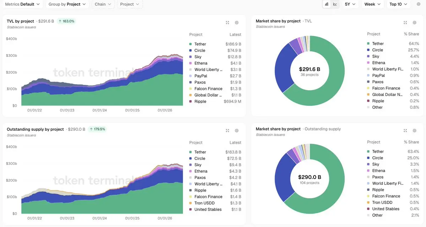The height and width of the screenshot is (227, 426).
Task: Toggle Tron USDD in Outstanding supply legend
Action: pos(215,203)
